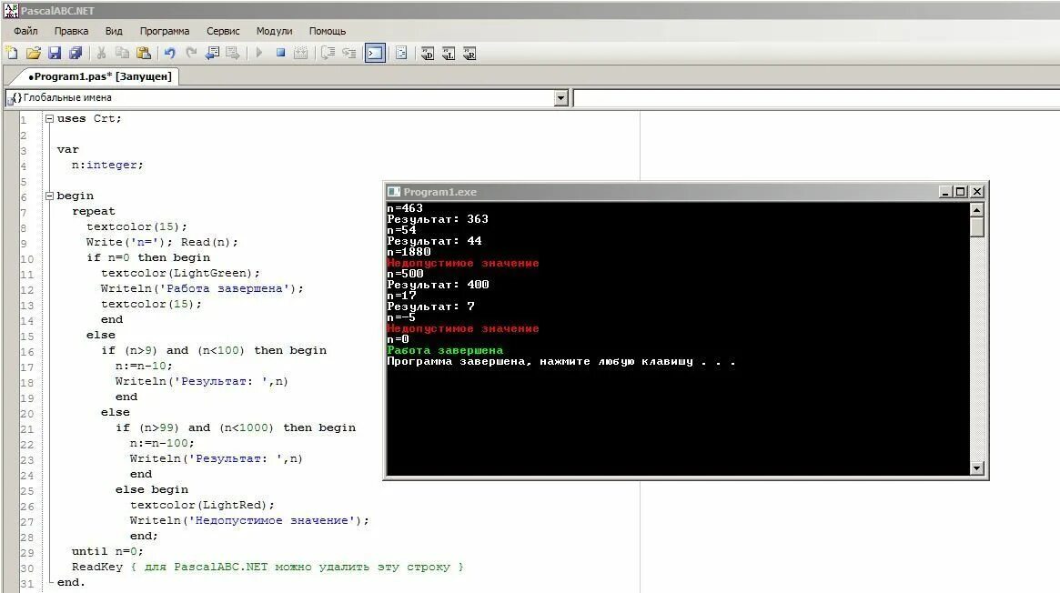Screen dimensions: 1060x593
Task: Collapse the begin block fold marker
Action: [49, 196]
